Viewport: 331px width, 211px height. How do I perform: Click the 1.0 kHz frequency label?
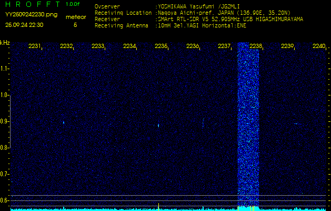[x=4, y=95]
